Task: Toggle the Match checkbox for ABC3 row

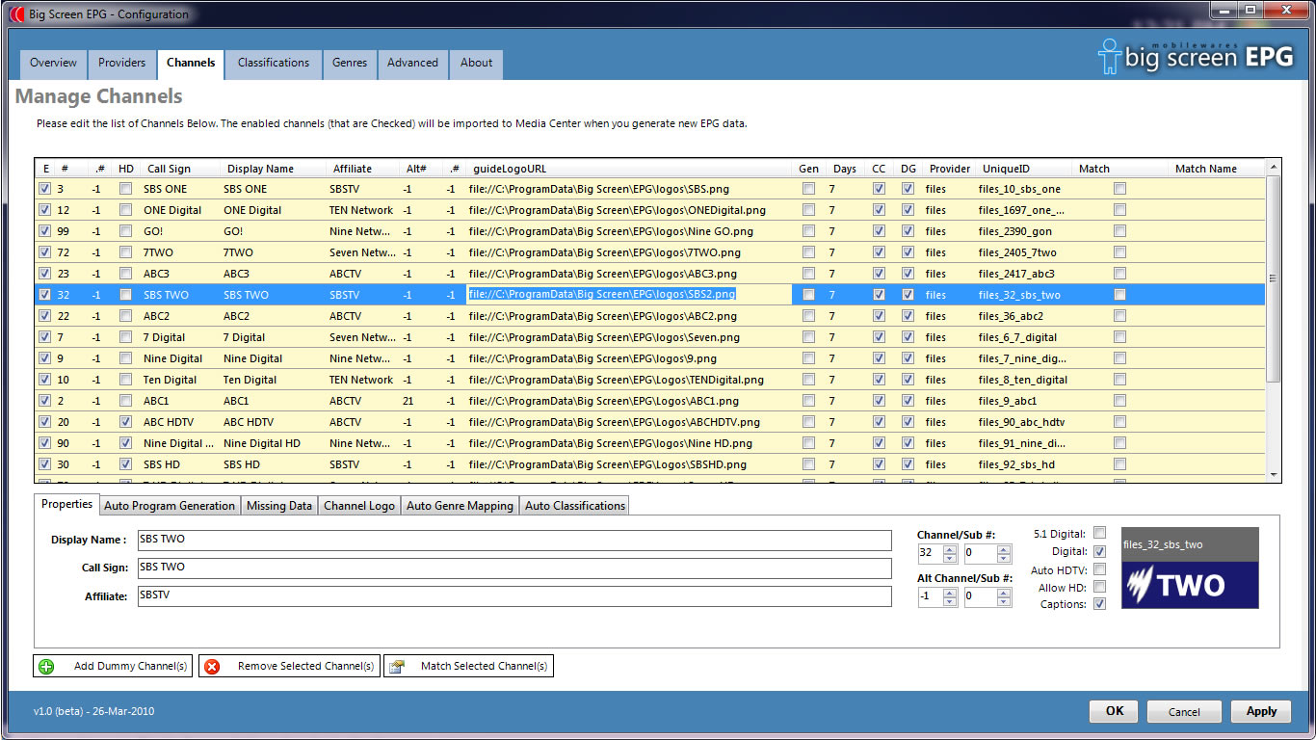Action: click(1119, 274)
